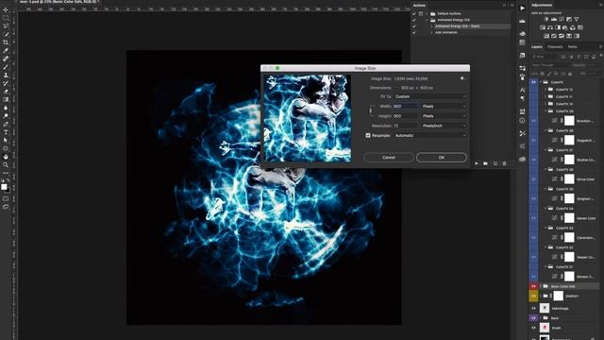The image size is (604, 340).
Task: Select the Hand tool
Action: [6, 157]
